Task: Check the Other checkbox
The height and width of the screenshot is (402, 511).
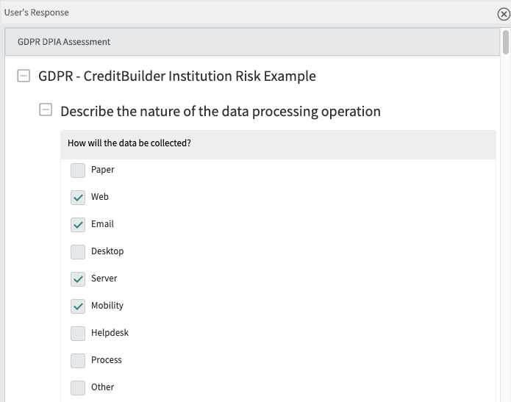Action: coord(78,388)
